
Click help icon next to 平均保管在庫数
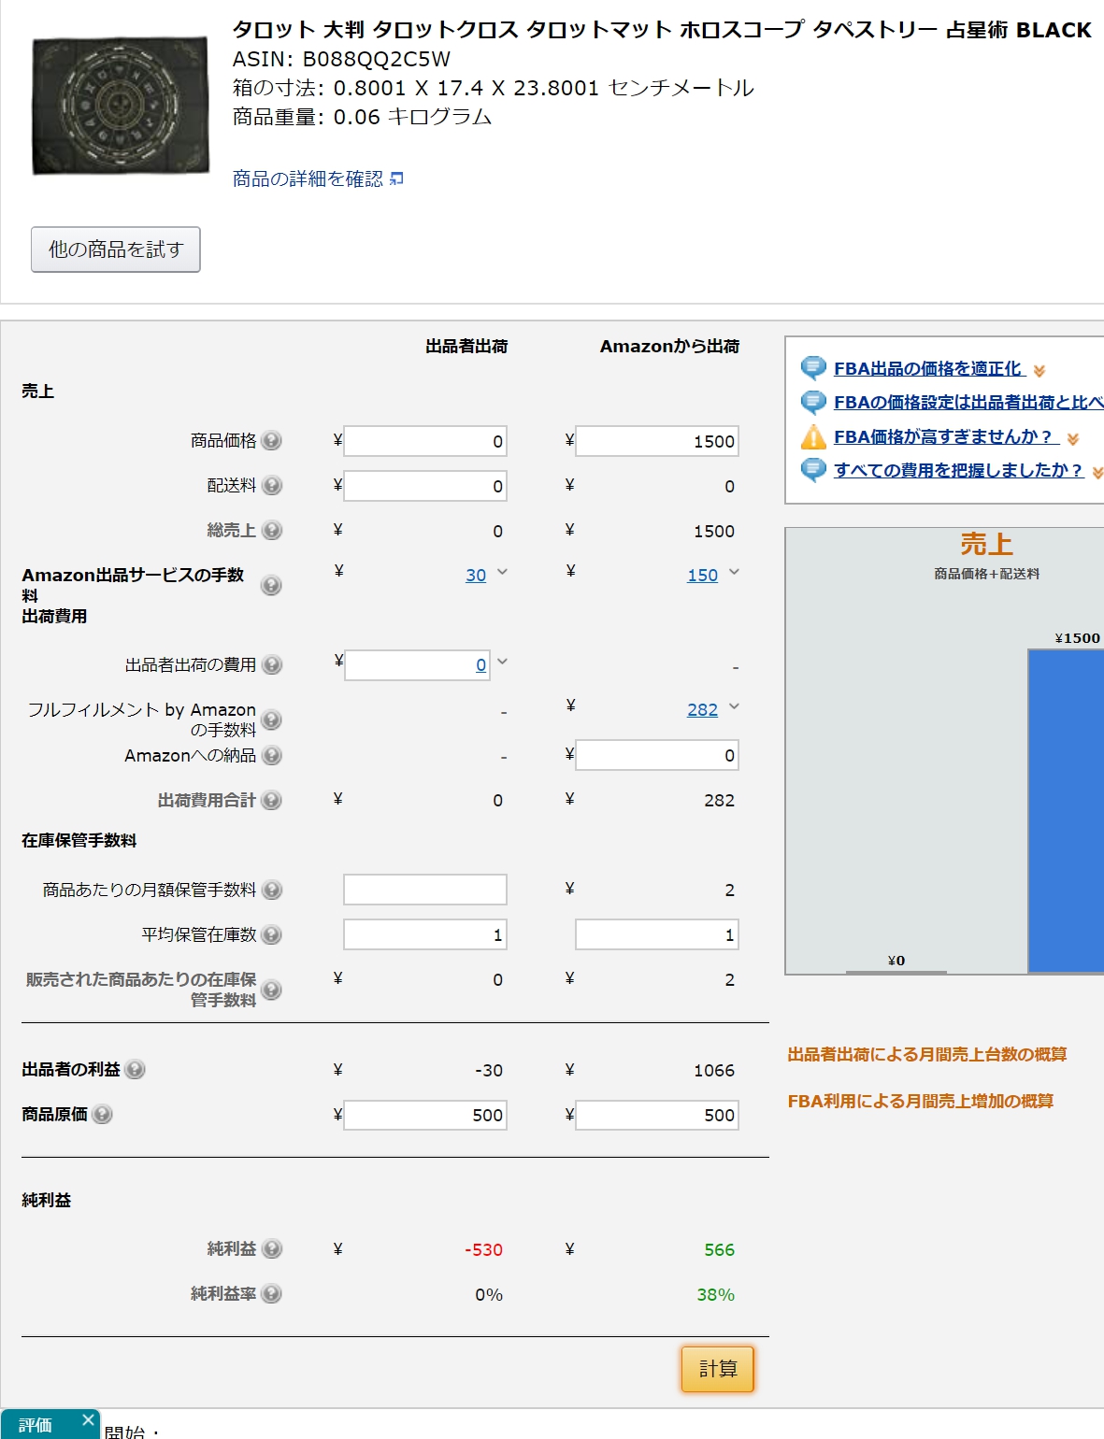pyautogui.click(x=272, y=934)
